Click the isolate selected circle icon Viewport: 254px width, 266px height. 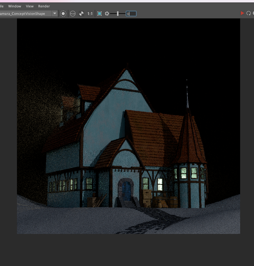(63, 14)
